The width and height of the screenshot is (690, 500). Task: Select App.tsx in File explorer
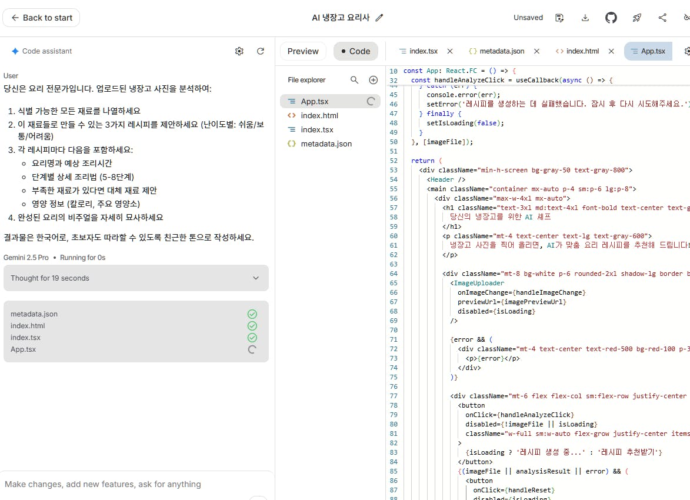coord(330,101)
